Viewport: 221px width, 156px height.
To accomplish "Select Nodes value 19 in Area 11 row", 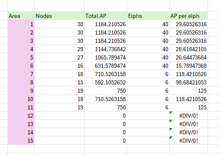I will click(60, 107).
